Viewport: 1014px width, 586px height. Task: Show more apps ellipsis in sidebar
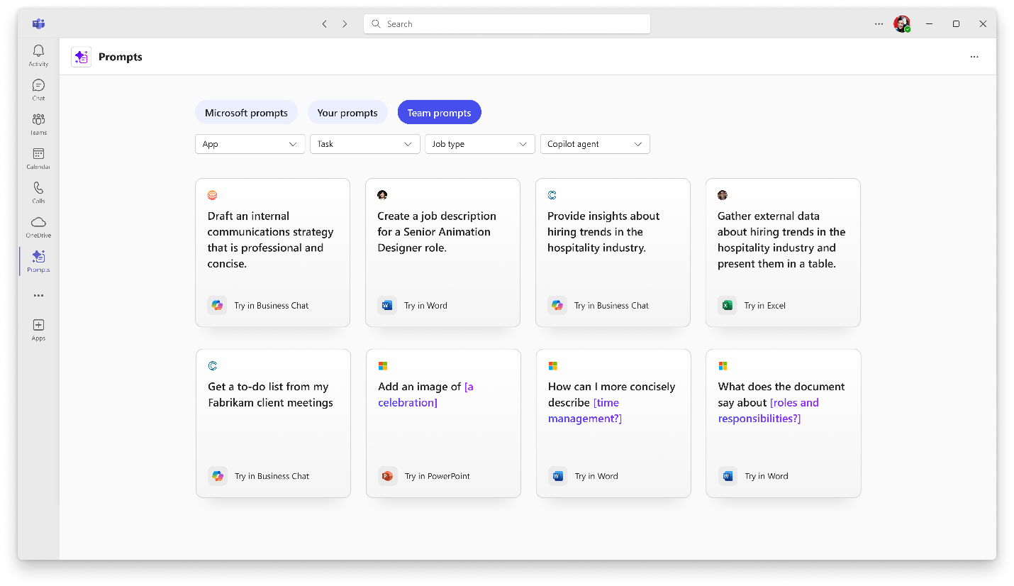point(38,295)
